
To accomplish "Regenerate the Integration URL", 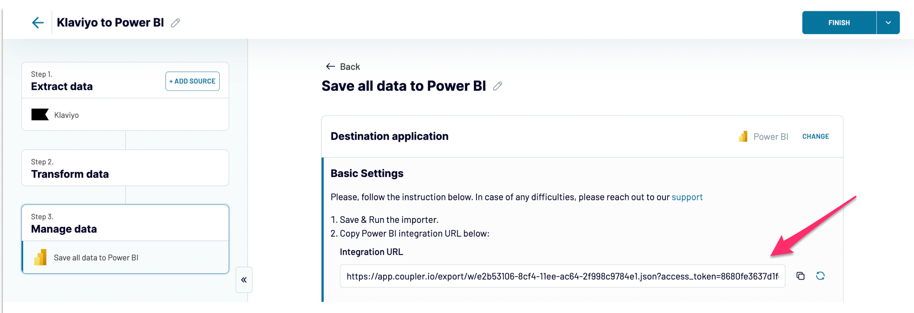I will tap(820, 276).
